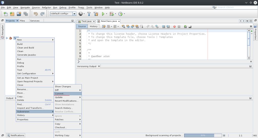
Task: Click the Toggle Highlight Search icon
Action: coord(137,27)
